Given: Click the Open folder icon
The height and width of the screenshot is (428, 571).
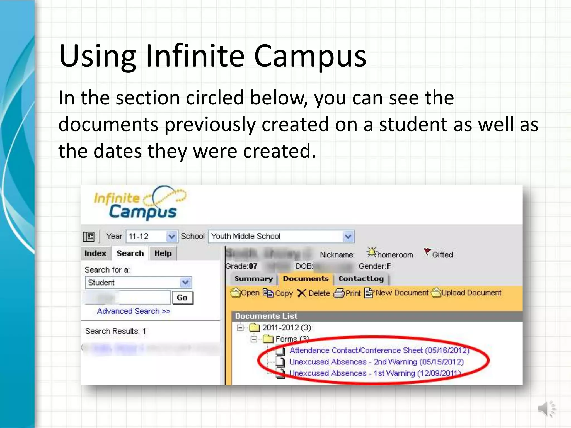Looking at the screenshot, I should [236, 293].
